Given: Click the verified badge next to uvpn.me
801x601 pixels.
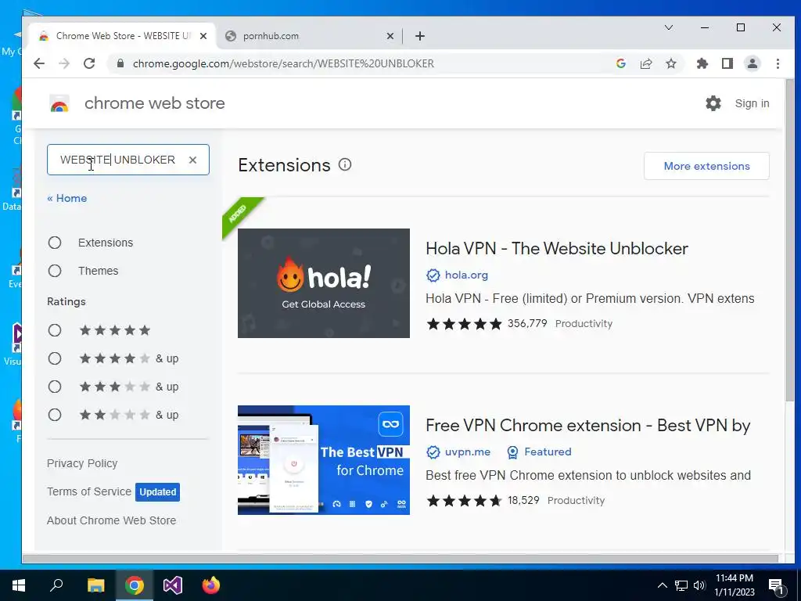Looking at the screenshot, I should point(433,452).
